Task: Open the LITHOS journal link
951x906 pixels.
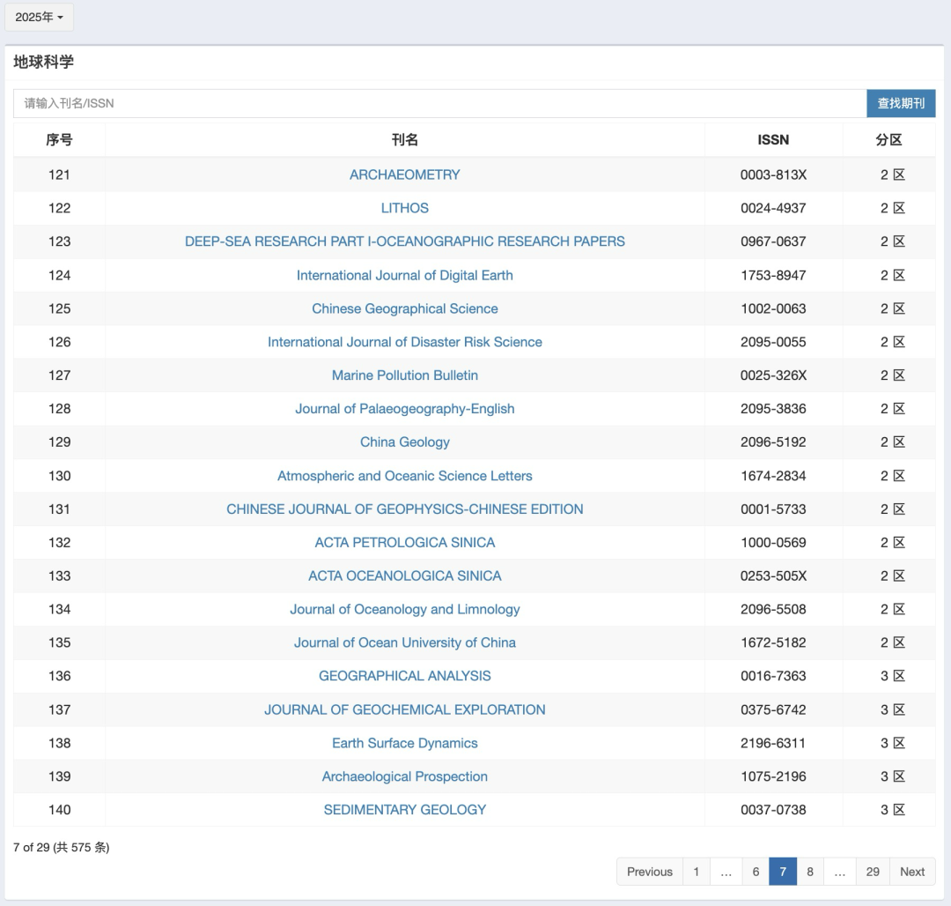Action: (404, 208)
